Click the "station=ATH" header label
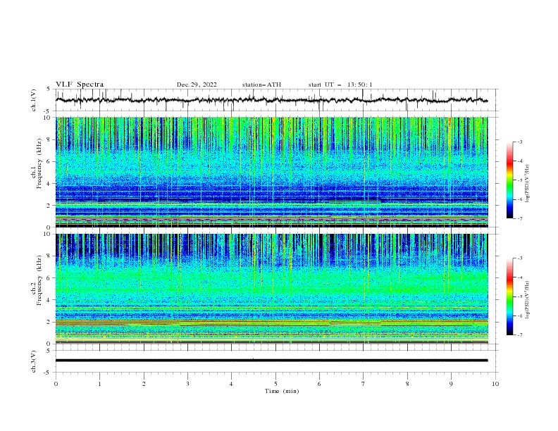558x431 pixels. click(x=261, y=85)
